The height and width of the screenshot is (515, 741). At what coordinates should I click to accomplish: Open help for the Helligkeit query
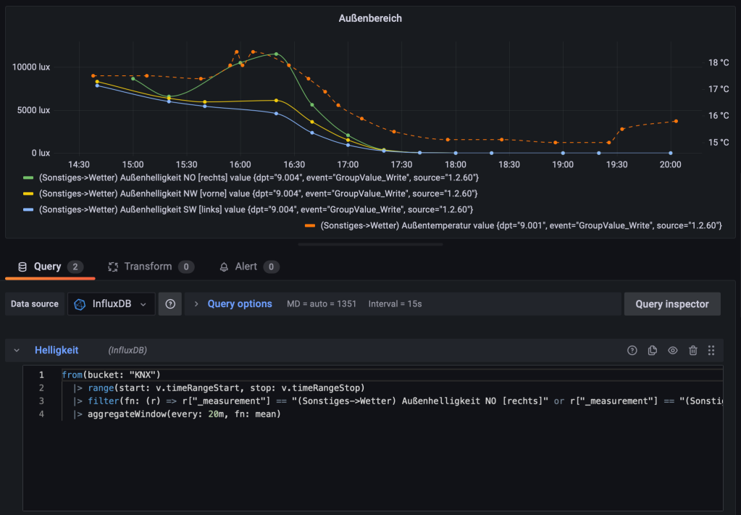pyautogui.click(x=632, y=350)
